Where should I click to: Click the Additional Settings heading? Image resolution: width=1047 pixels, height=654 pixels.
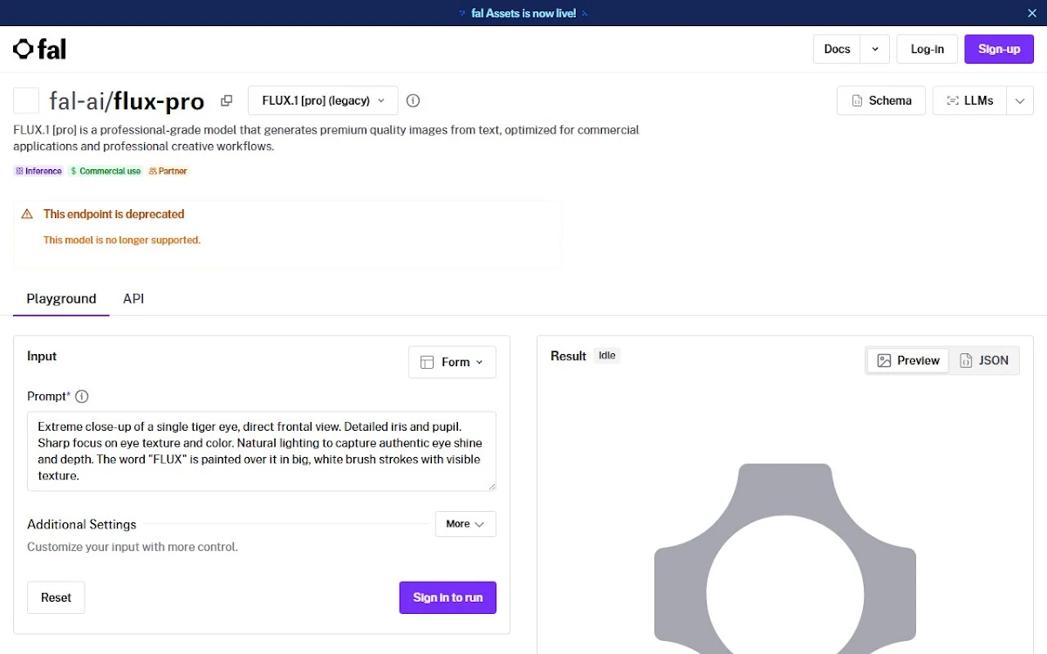click(x=82, y=524)
